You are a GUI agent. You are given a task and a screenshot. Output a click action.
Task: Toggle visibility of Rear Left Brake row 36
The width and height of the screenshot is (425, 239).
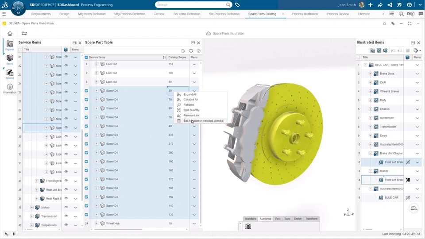(x=66, y=189)
